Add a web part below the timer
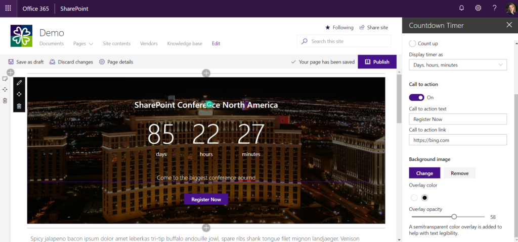This screenshot has height=242, width=518. coord(206,228)
